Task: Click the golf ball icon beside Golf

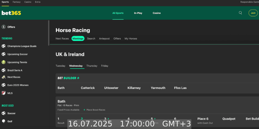Action: click(4, 121)
